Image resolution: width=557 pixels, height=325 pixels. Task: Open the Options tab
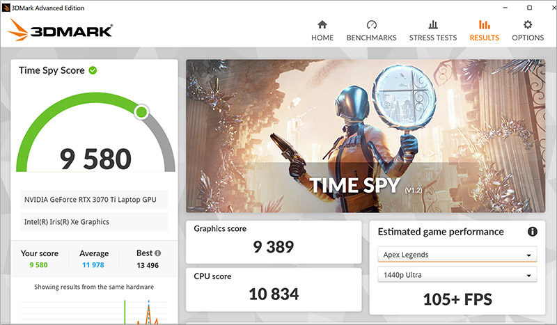click(528, 31)
